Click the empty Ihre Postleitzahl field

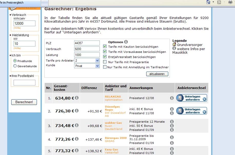[x=24, y=83]
